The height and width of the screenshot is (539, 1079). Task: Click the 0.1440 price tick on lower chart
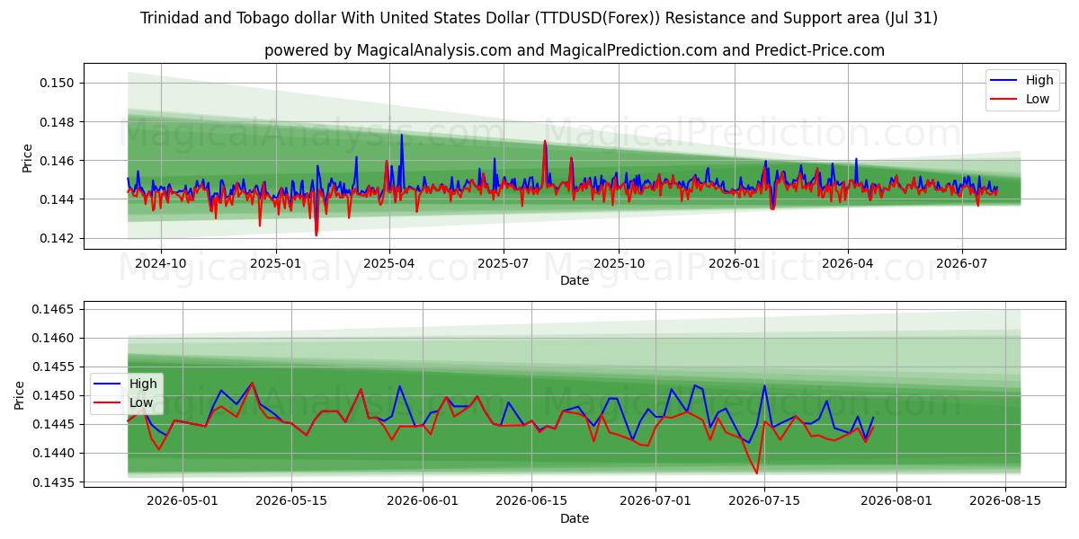[54, 453]
